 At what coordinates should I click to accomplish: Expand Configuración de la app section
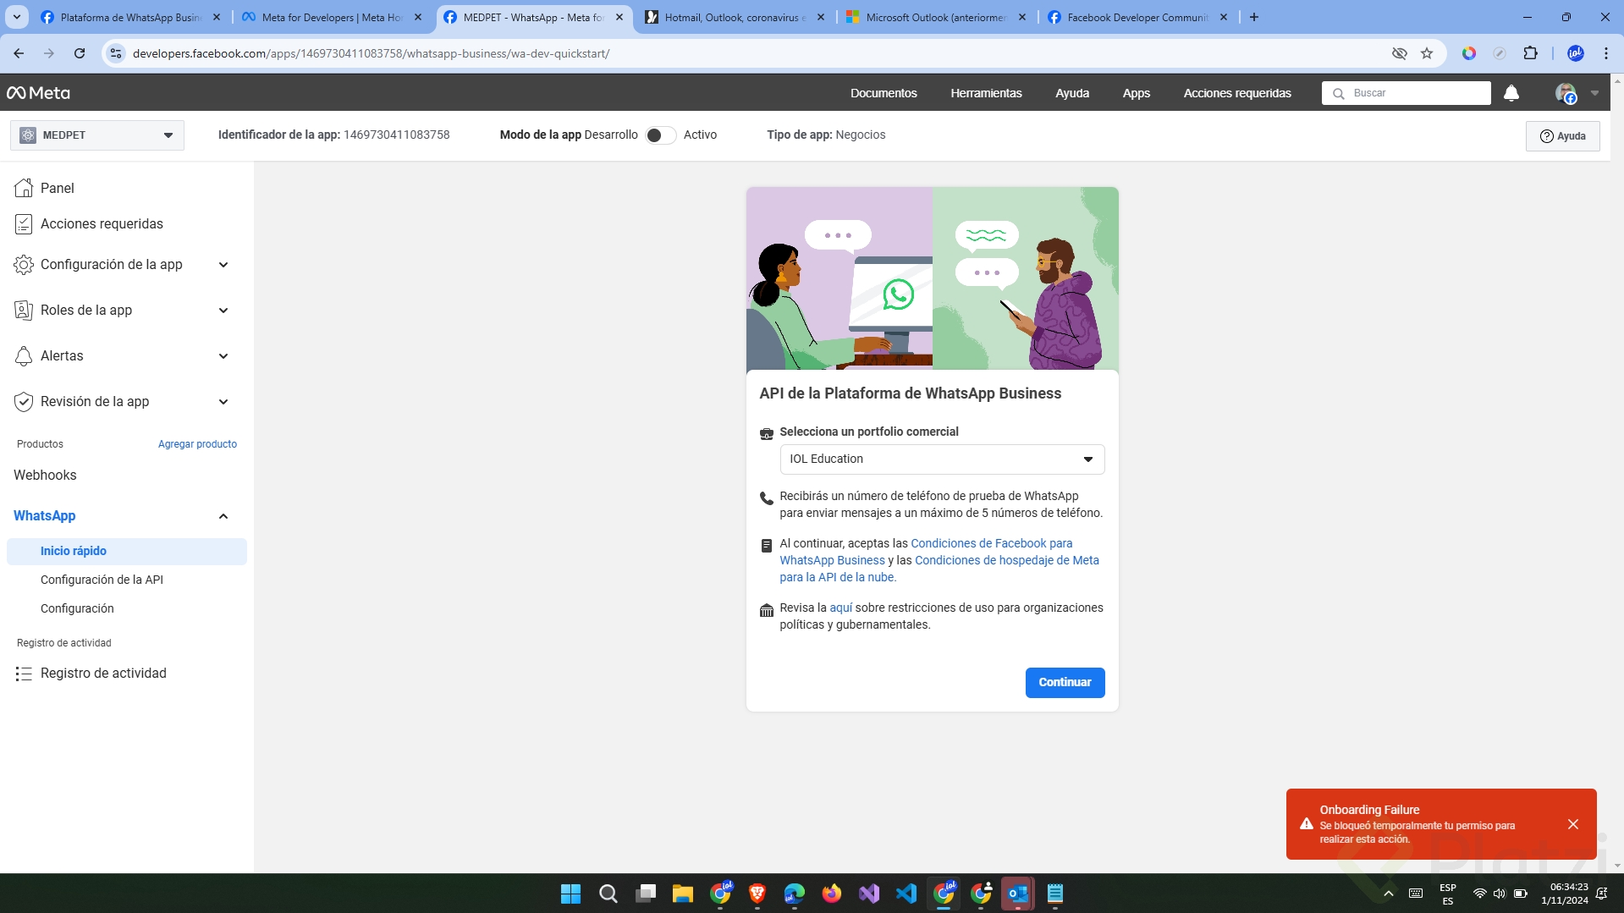223,265
